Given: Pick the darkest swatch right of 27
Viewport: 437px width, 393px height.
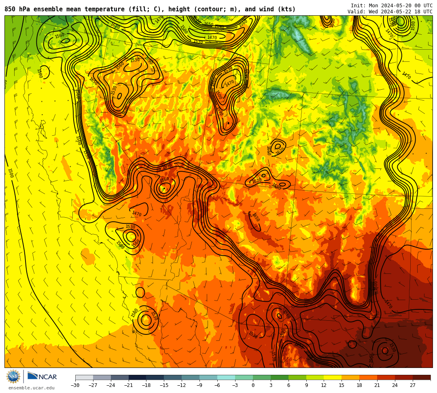Looking at the screenshot, I should click(422, 377).
